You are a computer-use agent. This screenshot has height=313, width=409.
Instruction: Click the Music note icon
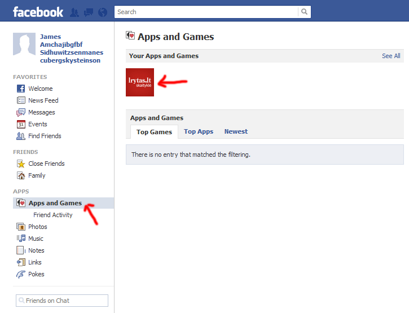[x=21, y=239]
